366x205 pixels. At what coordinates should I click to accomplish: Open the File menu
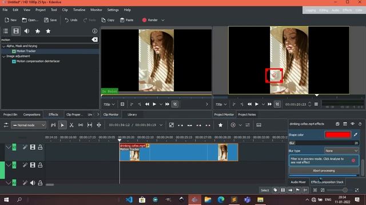(x=5, y=10)
